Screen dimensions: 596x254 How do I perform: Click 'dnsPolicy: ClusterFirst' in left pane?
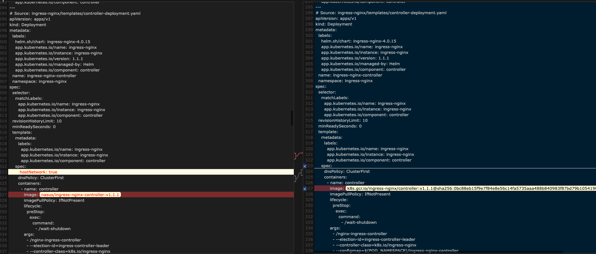coord(41,178)
